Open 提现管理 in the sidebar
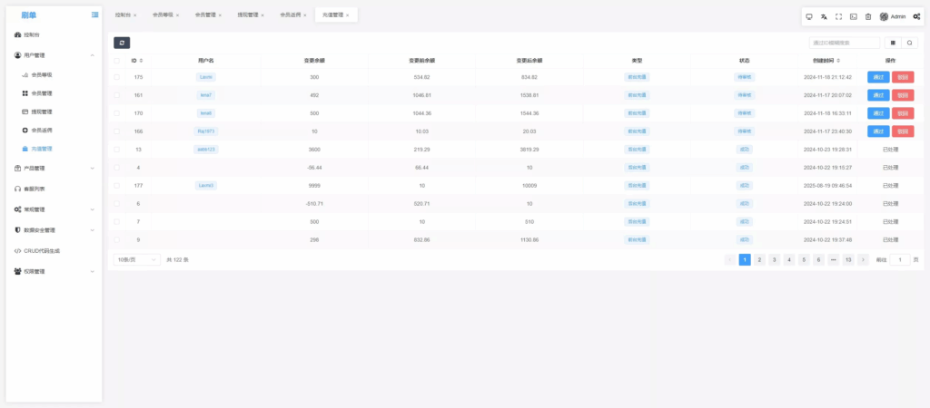Screen dimensions: 930x408 point(42,112)
